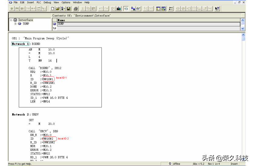Click the Monitor eyeglasses icon
This screenshot has height=166, width=253.
coord(138,9)
